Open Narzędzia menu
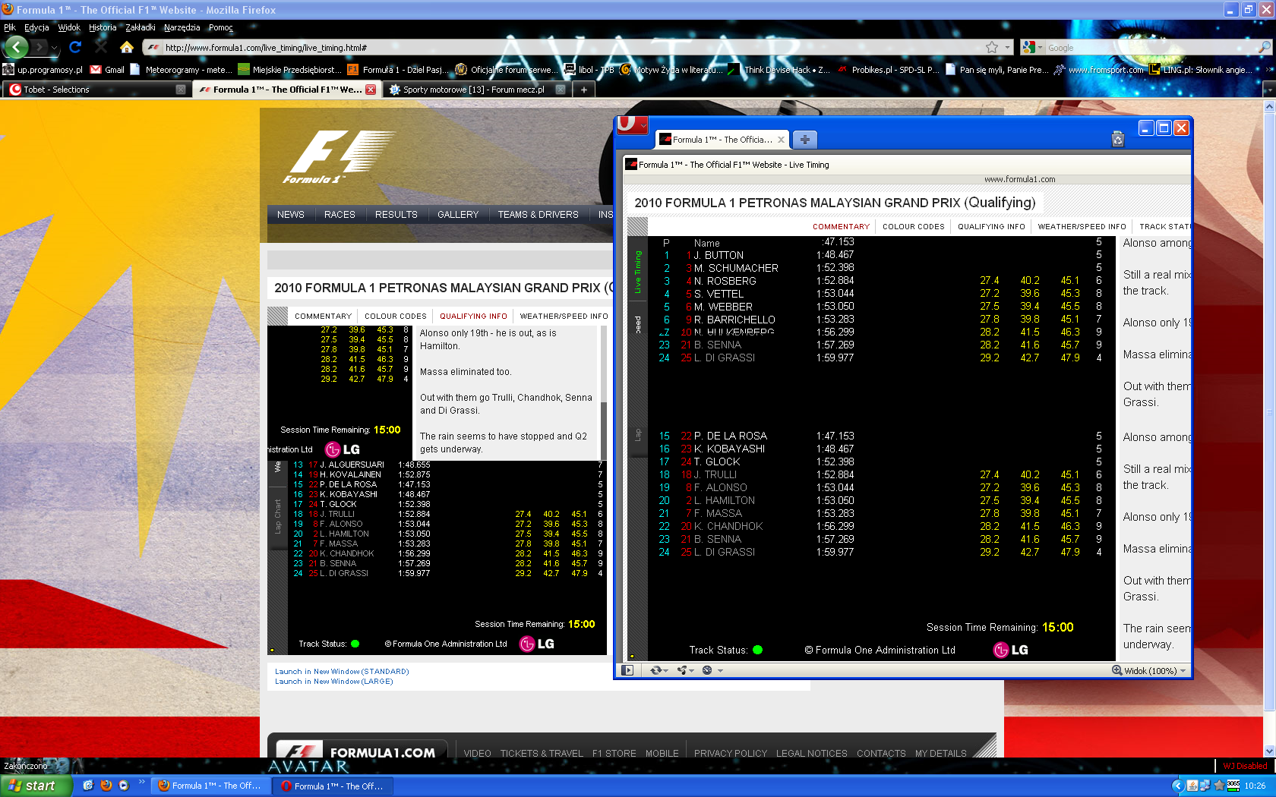The height and width of the screenshot is (797, 1276). pyautogui.click(x=182, y=27)
